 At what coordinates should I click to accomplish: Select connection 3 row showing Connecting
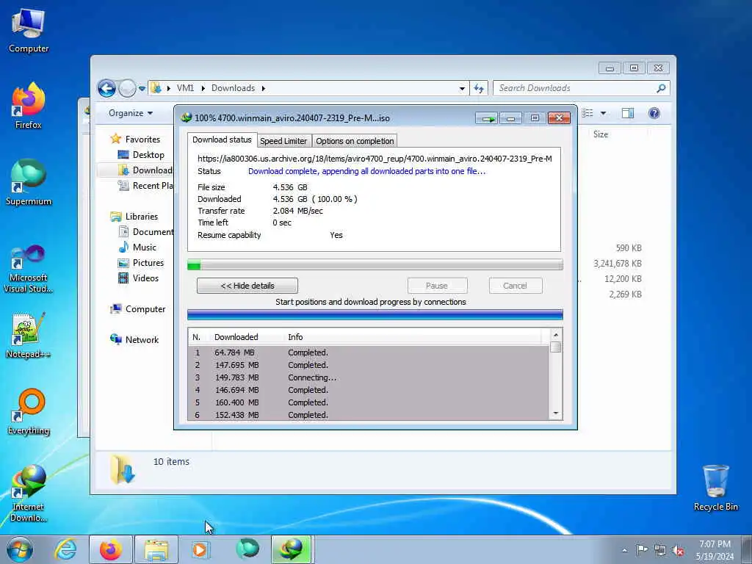coord(369,378)
